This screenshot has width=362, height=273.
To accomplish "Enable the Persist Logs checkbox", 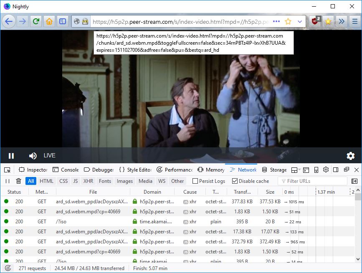I will [195, 181].
